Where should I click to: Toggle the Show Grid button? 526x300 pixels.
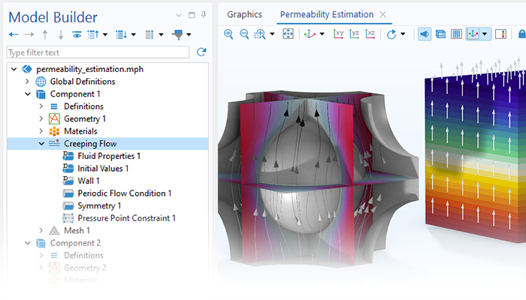pos(456,34)
